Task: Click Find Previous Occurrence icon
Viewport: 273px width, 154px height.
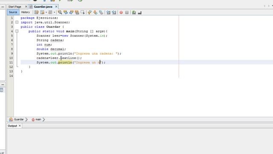Action: tap(66, 12)
